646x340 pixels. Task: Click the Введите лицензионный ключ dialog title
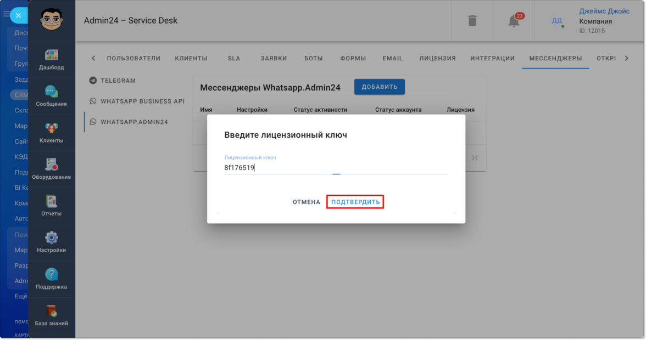(286, 135)
